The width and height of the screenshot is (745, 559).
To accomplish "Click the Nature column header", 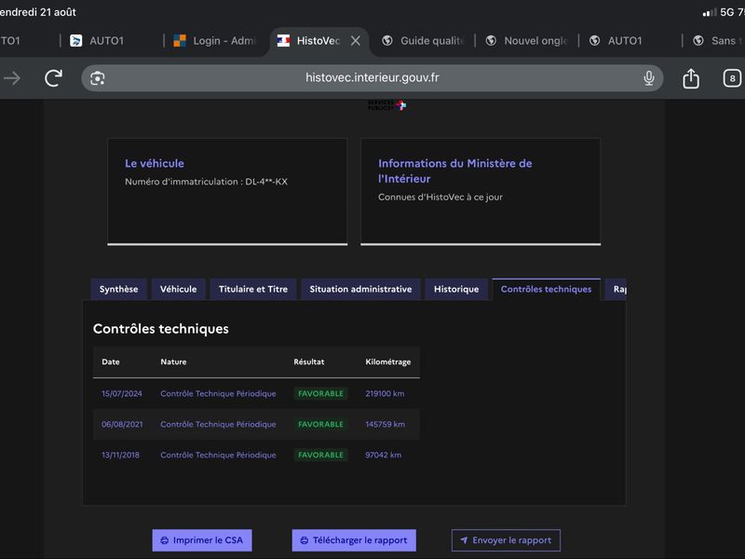I will click(173, 361).
